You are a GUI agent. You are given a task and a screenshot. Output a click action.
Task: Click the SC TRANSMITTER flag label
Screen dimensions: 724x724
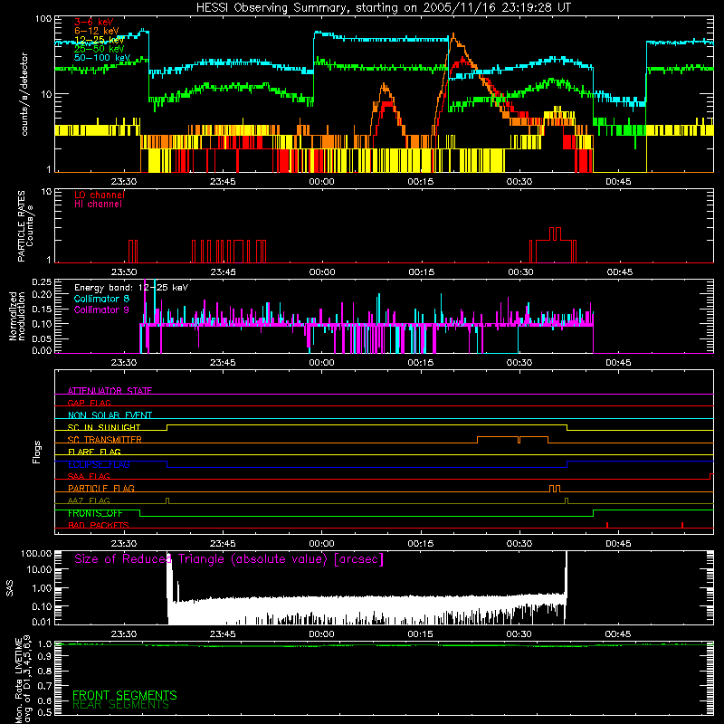105,440
